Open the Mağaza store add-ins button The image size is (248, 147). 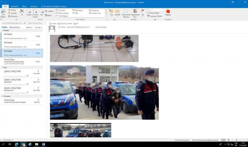168,12
